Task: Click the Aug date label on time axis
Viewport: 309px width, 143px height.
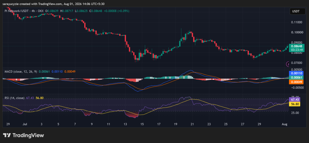Action: coord(284,124)
